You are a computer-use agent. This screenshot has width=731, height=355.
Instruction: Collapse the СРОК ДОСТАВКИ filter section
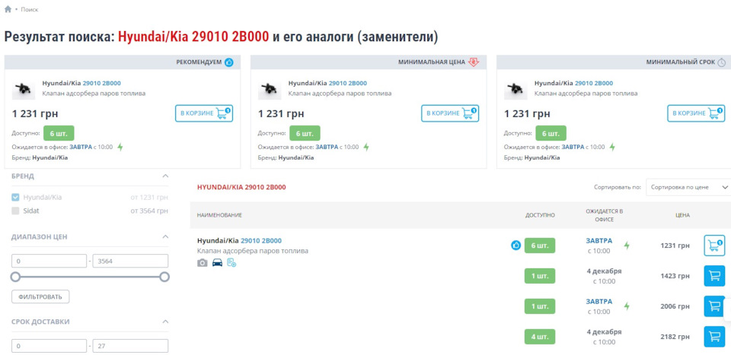coord(165,322)
